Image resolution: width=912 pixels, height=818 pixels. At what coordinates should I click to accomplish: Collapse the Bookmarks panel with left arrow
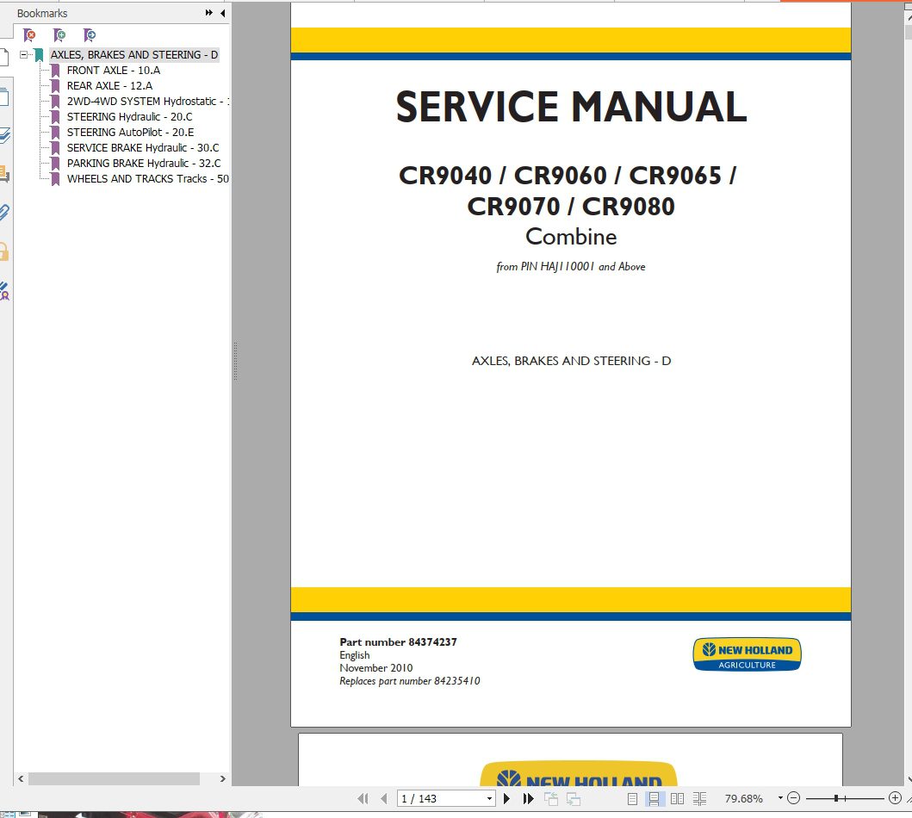click(x=223, y=13)
